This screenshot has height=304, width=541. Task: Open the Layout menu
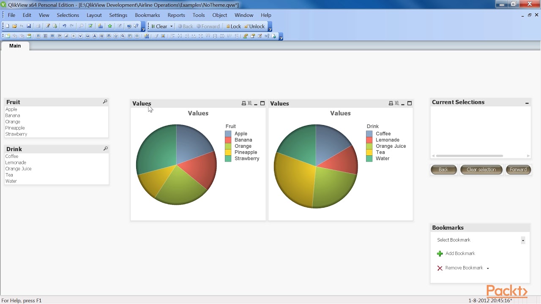[x=94, y=15]
